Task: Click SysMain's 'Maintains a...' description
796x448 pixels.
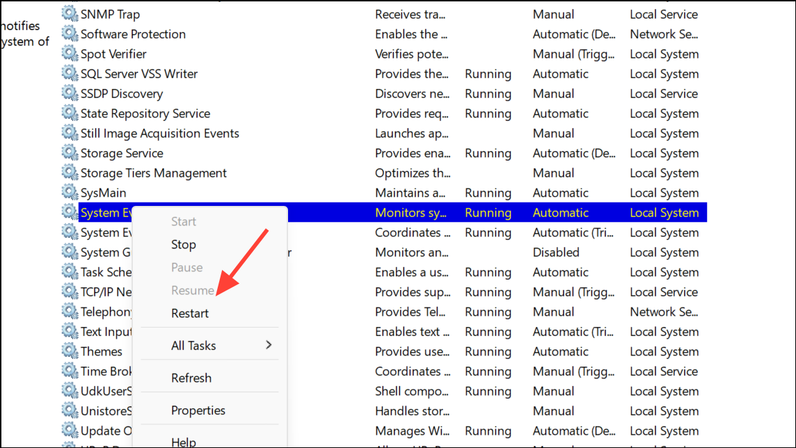Action: pos(410,193)
